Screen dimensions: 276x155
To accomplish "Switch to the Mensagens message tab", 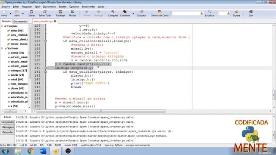I will click(x=8, y=127).
